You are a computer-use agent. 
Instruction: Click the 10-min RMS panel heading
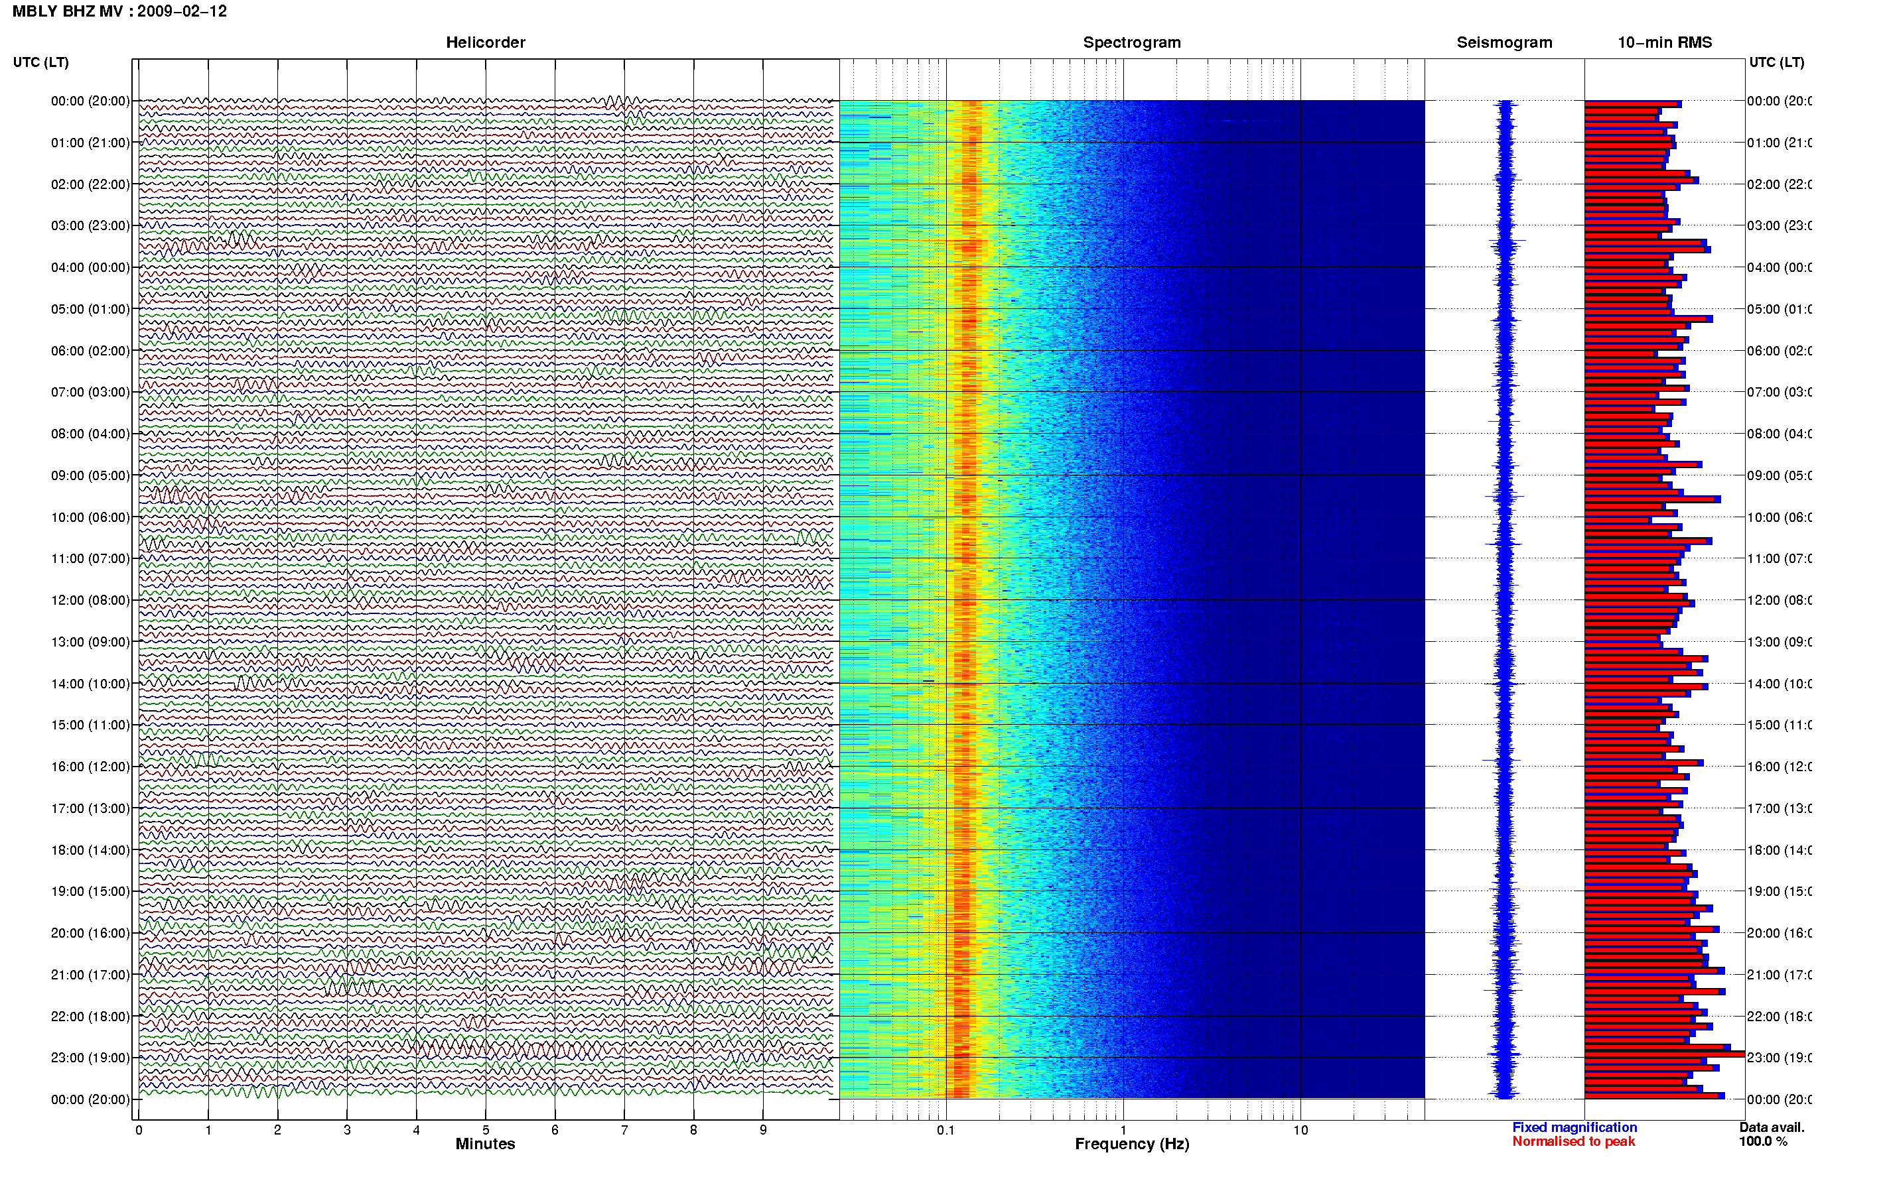coord(1665,42)
